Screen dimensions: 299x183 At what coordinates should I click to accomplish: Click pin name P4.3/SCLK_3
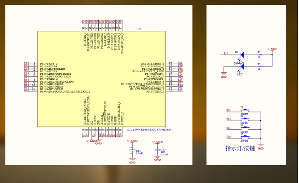coord(155,76)
